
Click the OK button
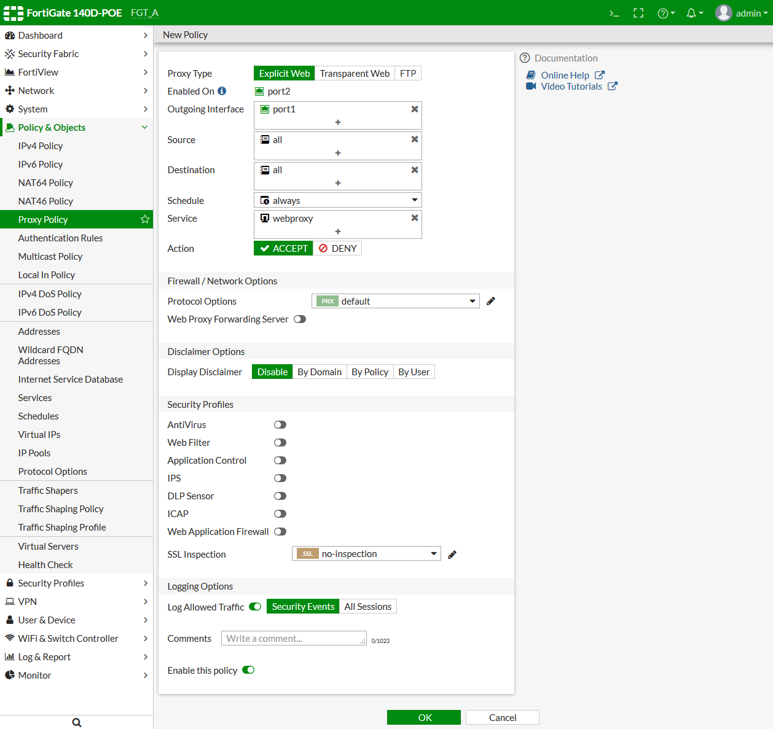(x=424, y=717)
